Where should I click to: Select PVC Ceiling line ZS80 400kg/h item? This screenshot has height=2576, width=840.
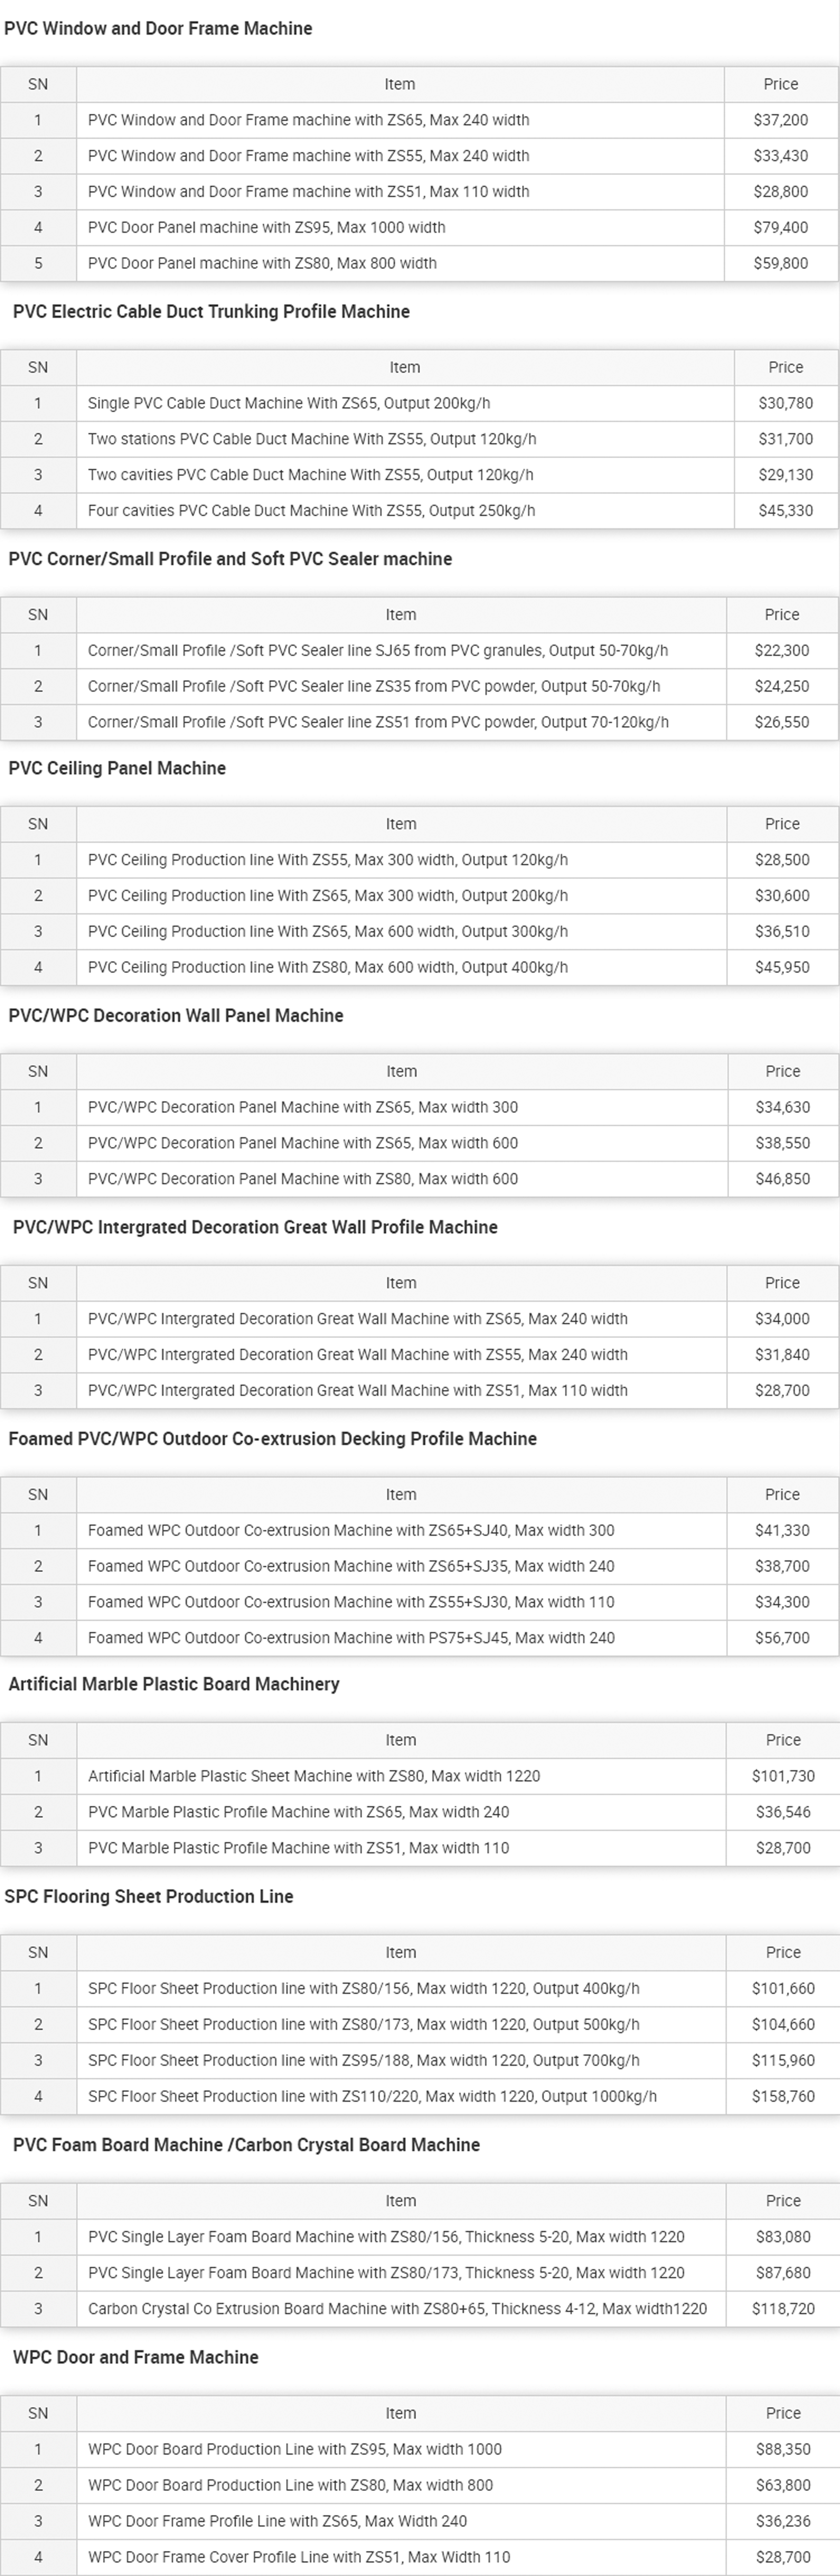[327, 967]
